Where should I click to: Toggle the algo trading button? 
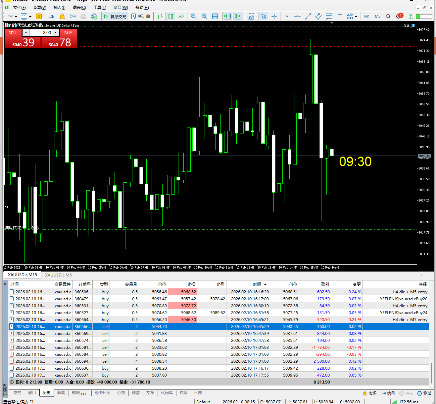point(115,16)
